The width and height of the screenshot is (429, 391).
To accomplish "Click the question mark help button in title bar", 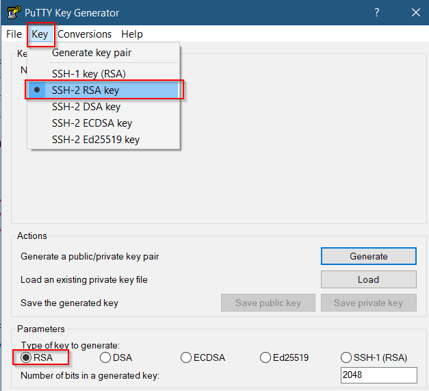I will click(377, 12).
